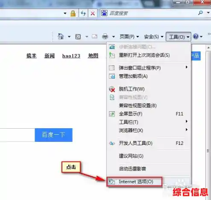
Task: Open the 页面(P) menu
Action: [129, 37]
